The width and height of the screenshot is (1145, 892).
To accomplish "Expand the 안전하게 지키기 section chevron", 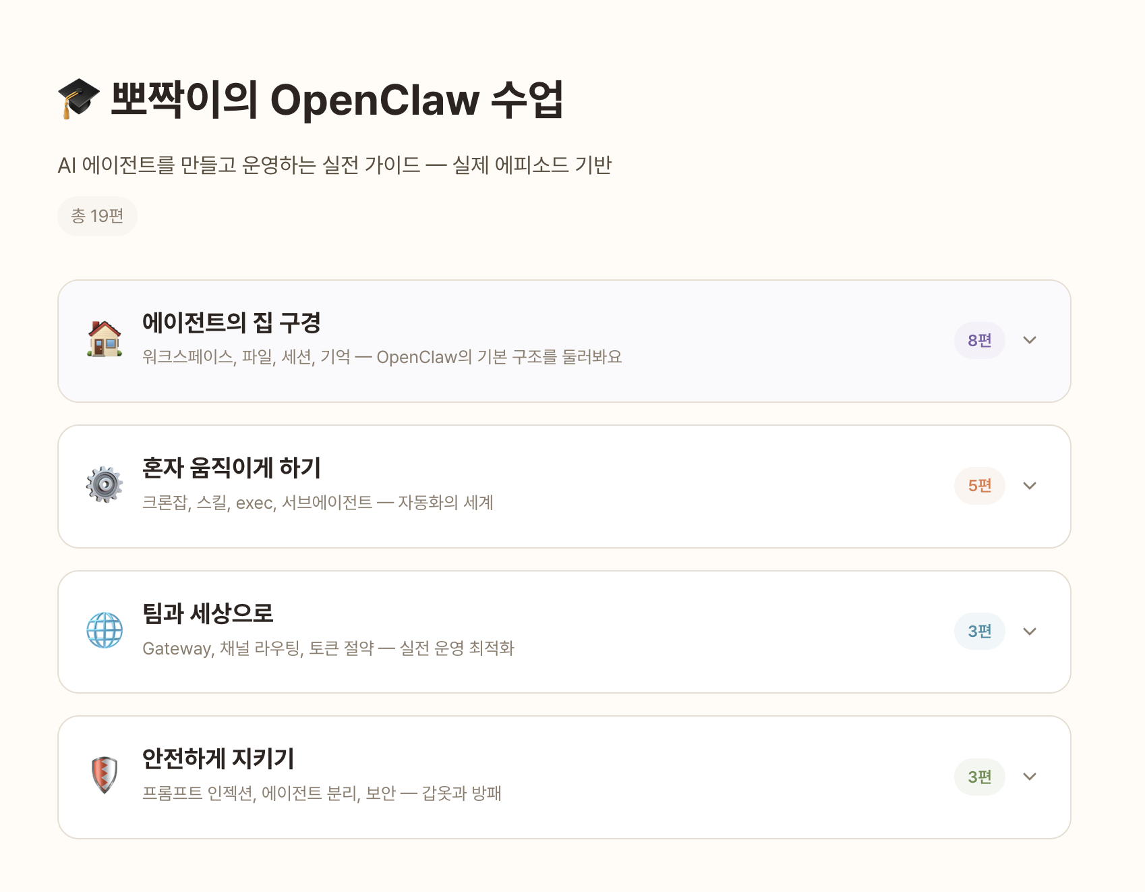I will coord(1030,777).
